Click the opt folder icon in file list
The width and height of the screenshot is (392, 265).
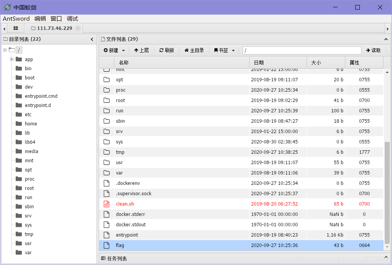106,80
